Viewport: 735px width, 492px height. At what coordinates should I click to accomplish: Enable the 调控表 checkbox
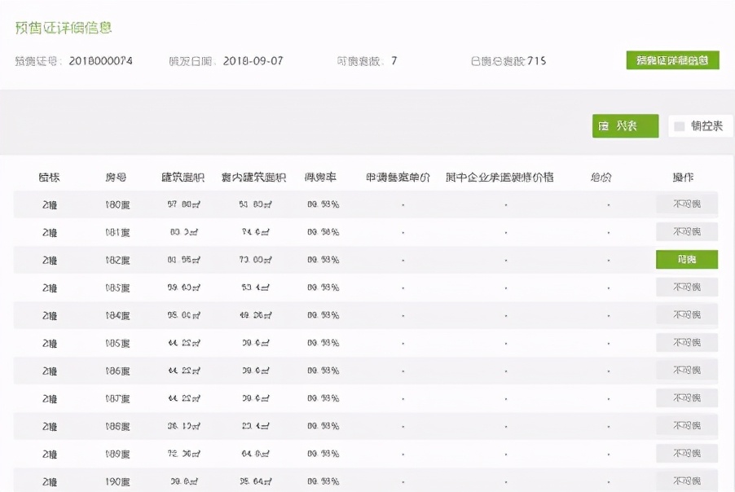(680, 125)
